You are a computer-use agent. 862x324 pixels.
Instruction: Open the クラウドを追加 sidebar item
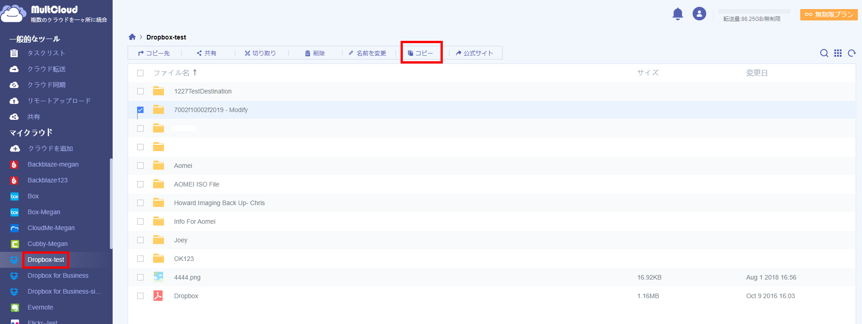pos(50,148)
